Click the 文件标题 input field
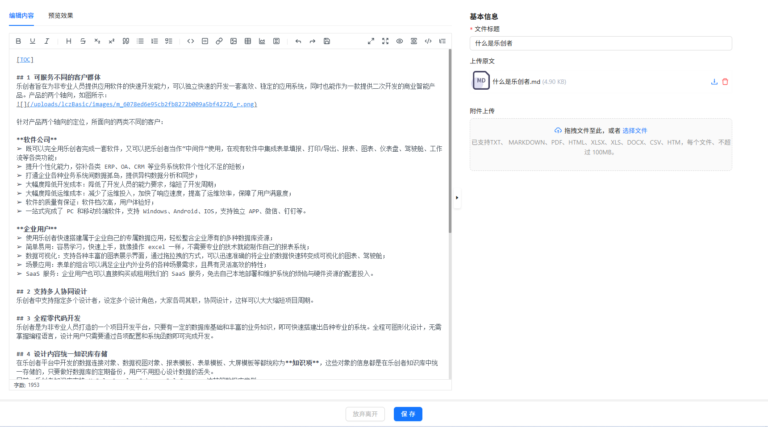The width and height of the screenshot is (768, 427). (601, 43)
